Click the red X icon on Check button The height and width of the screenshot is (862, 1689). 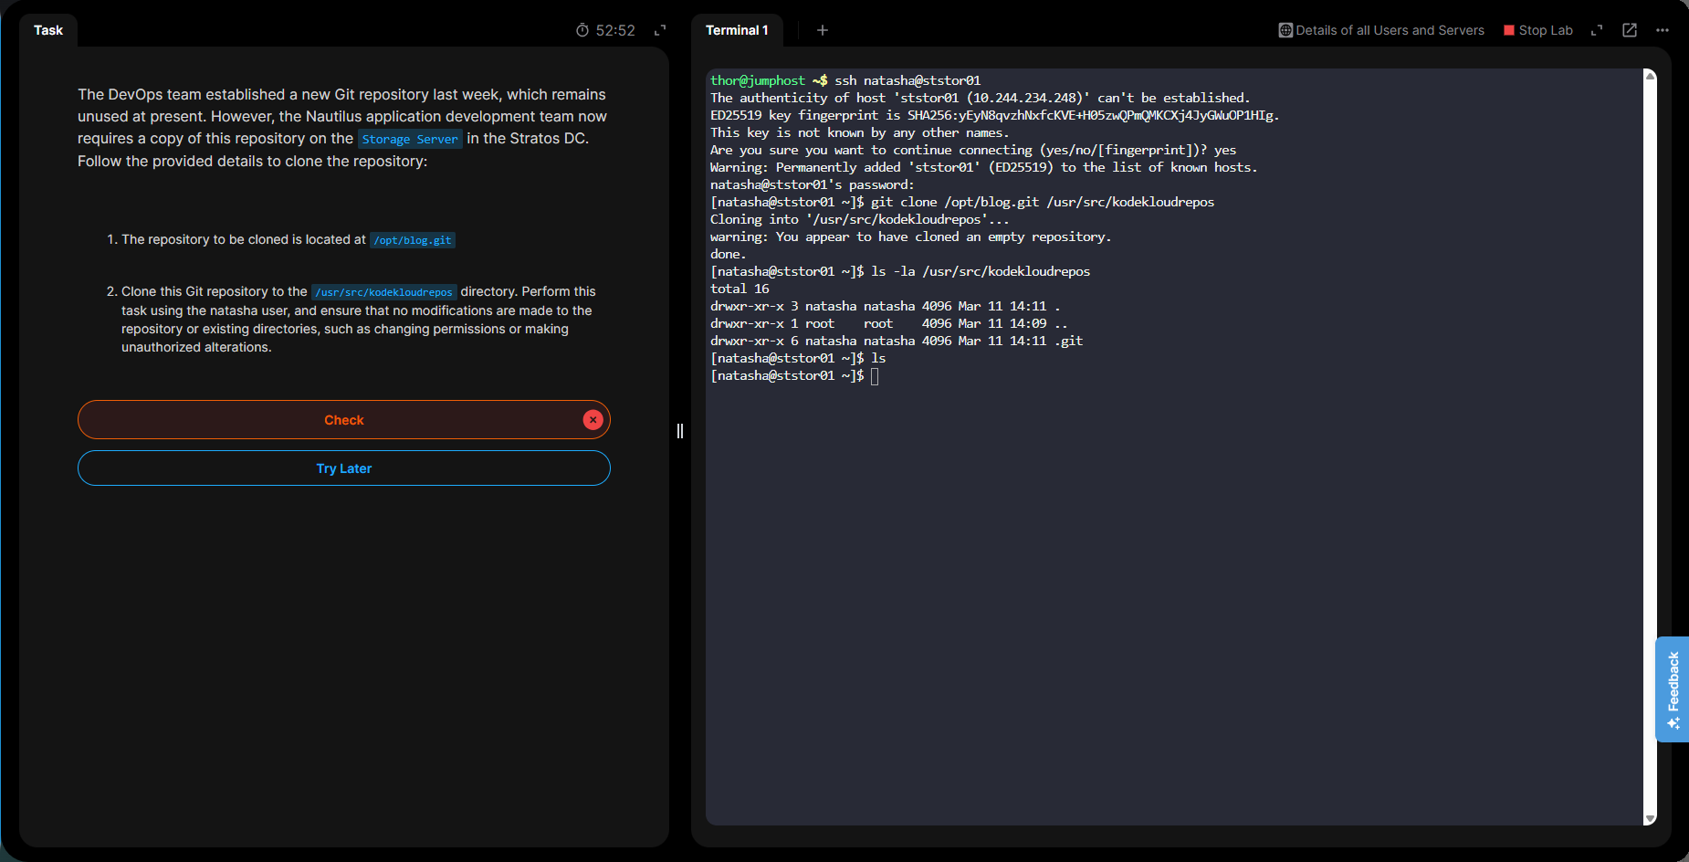(x=593, y=420)
